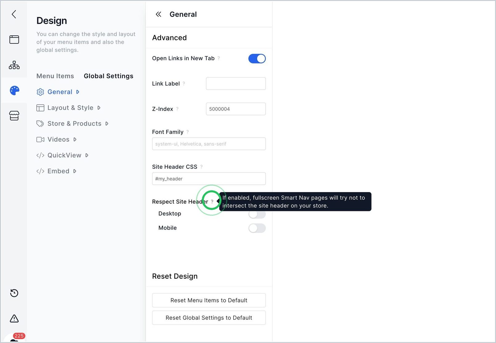Enable the Mobile respect header toggle
Screen dimensions: 496x343
coord(257,228)
